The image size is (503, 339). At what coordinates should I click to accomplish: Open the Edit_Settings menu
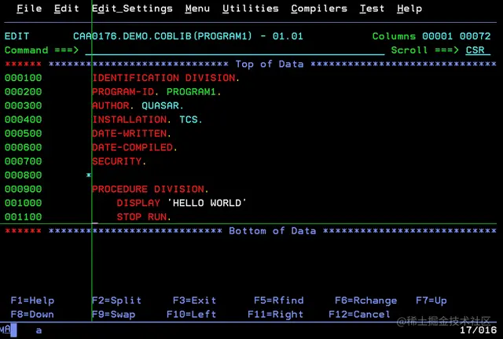pos(132,9)
